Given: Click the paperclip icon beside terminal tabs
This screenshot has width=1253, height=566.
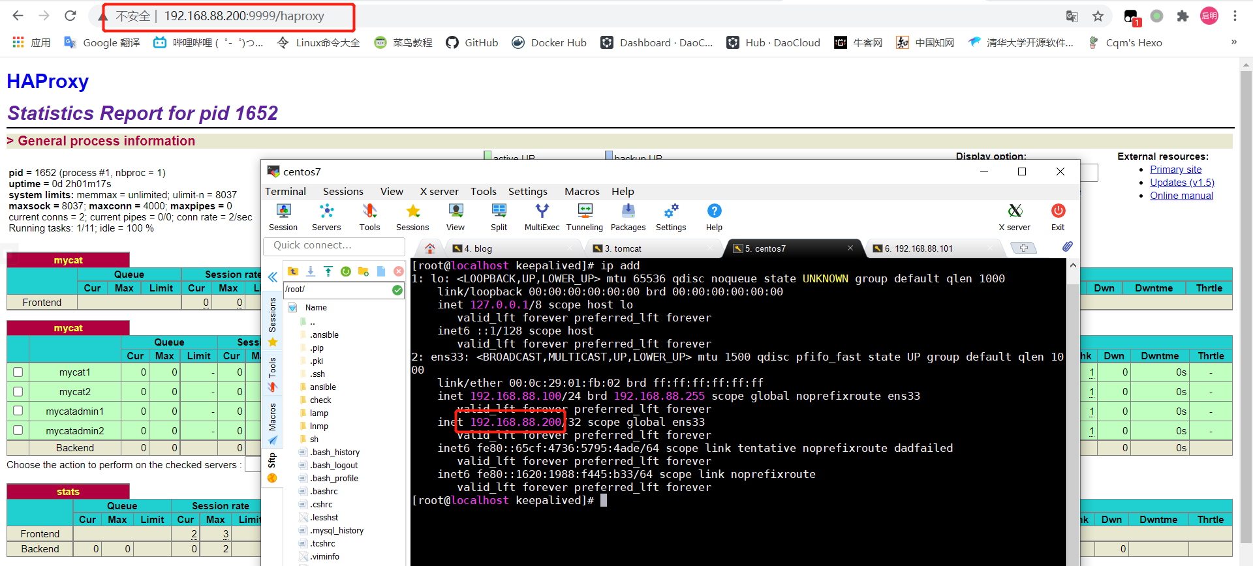Looking at the screenshot, I should coord(1067,246).
